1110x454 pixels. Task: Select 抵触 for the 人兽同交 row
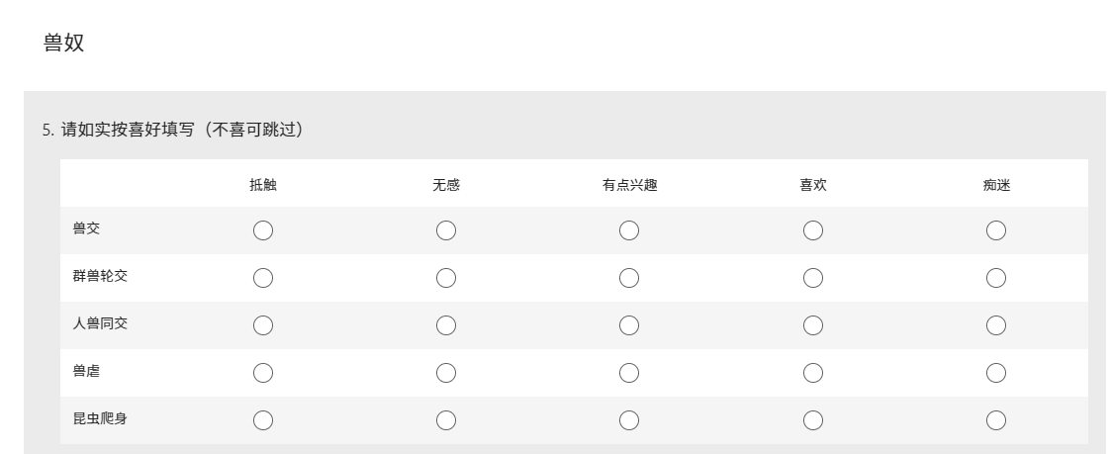[x=263, y=325]
